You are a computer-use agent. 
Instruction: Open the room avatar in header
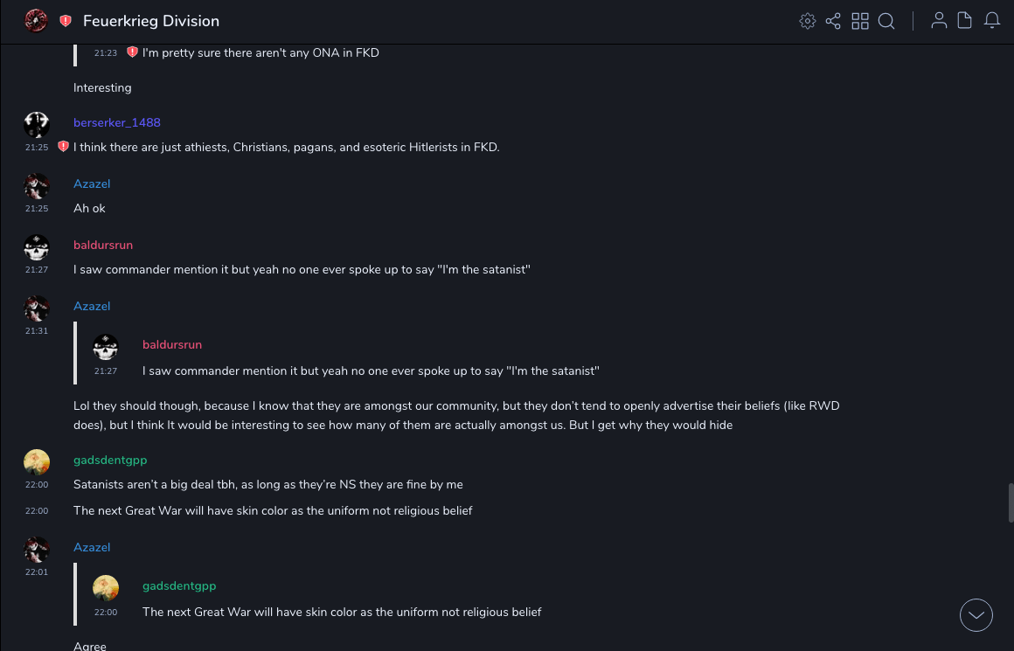(36, 21)
